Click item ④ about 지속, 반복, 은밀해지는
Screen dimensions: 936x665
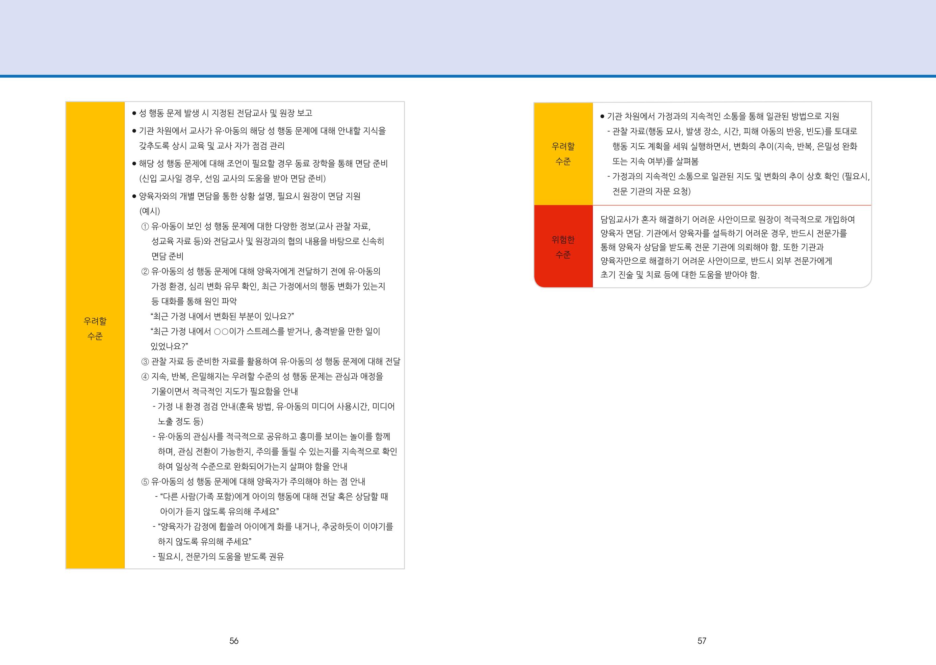262,384
